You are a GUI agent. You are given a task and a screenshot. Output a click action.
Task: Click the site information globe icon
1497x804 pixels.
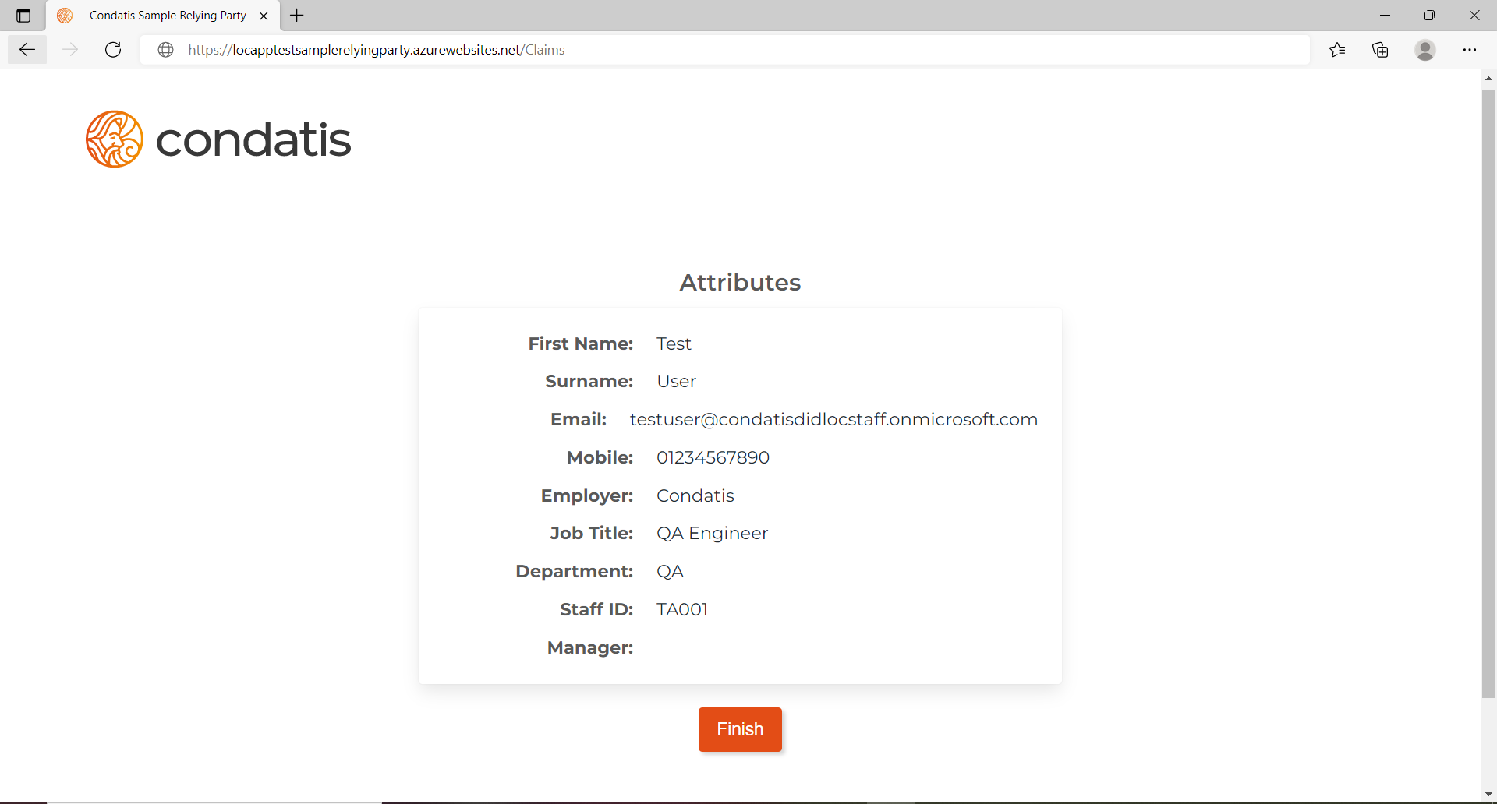165,49
